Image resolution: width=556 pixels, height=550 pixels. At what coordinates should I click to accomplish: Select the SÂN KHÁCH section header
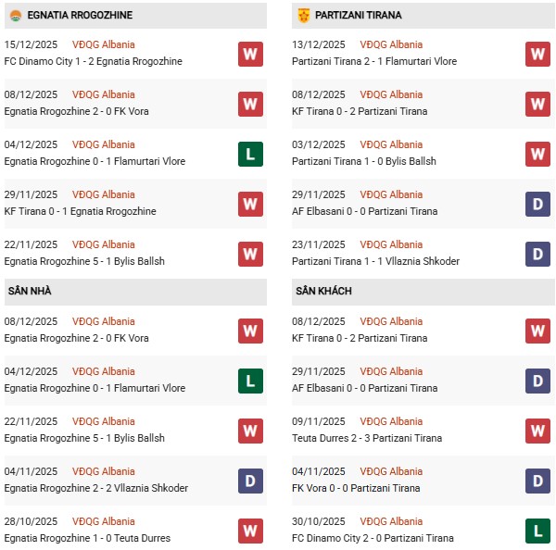(x=325, y=292)
